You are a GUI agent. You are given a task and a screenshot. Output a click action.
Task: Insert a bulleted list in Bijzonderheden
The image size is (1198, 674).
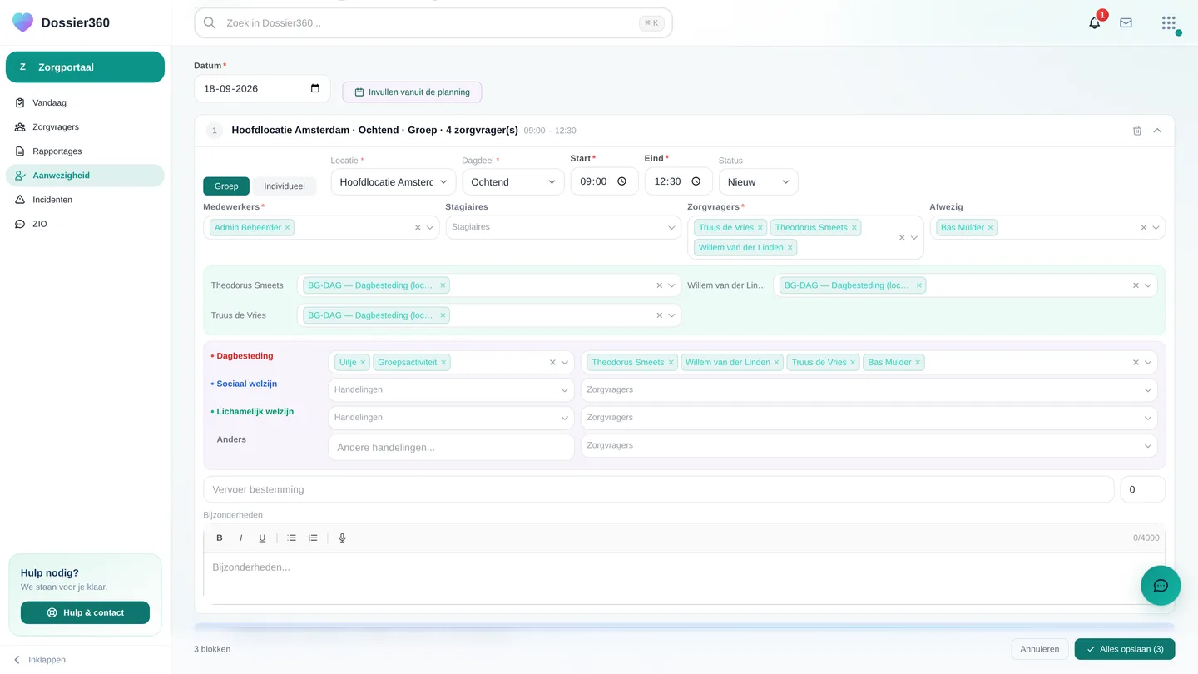click(x=292, y=538)
